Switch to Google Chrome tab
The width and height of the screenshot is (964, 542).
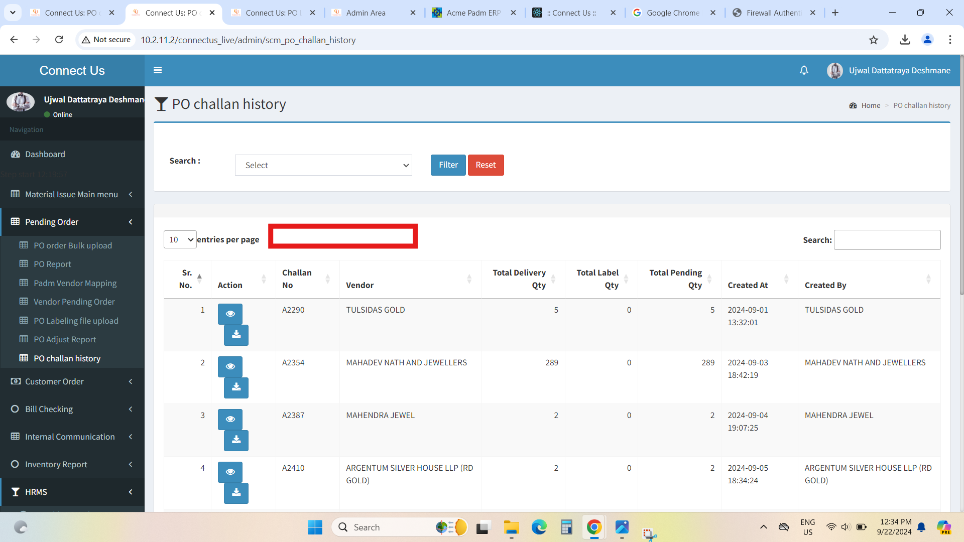pyautogui.click(x=674, y=13)
